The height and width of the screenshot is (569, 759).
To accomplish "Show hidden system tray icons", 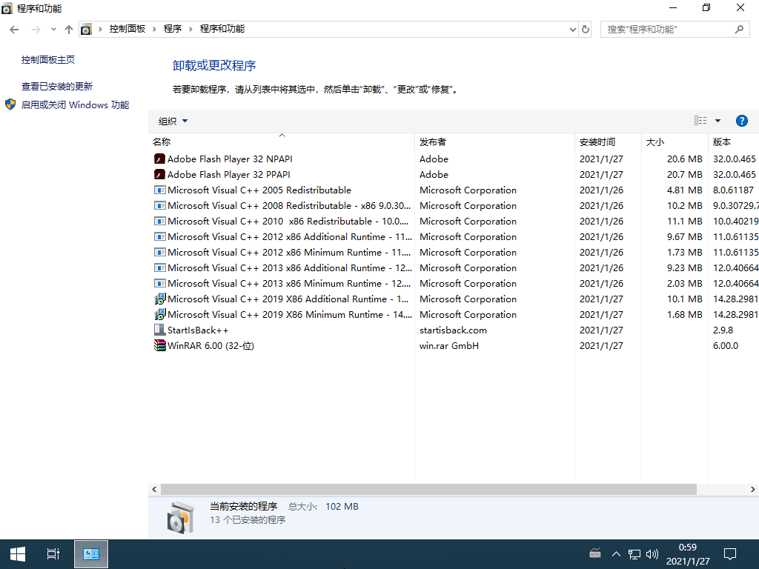I will click(x=616, y=554).
